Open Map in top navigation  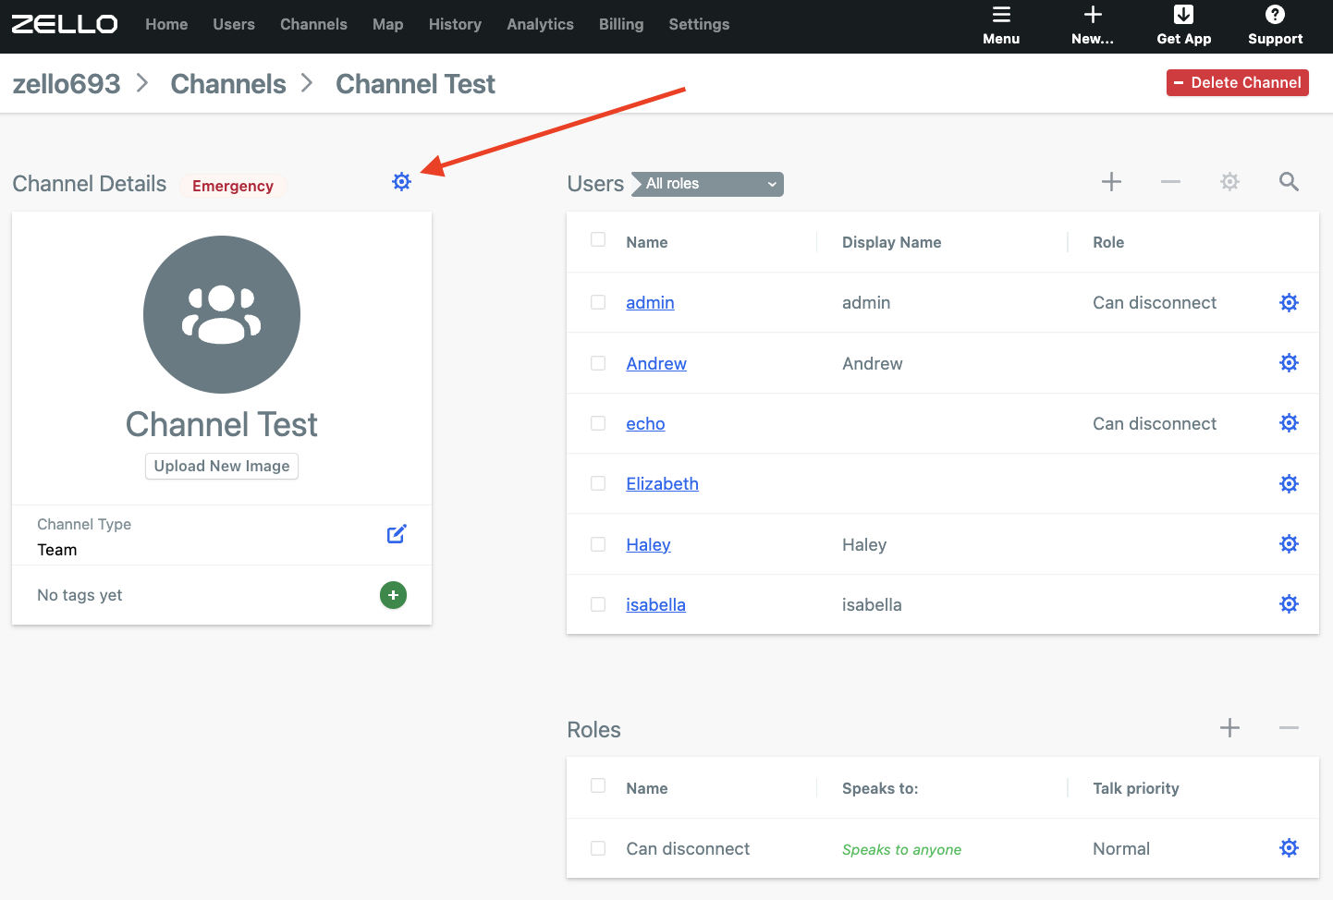tap(387, 24)
